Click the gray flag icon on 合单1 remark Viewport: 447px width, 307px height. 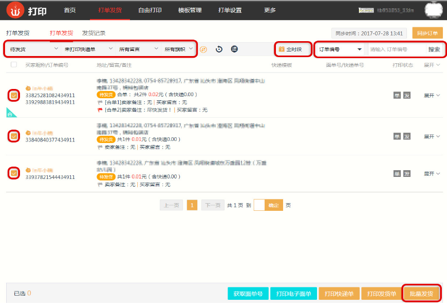(100, 102)
